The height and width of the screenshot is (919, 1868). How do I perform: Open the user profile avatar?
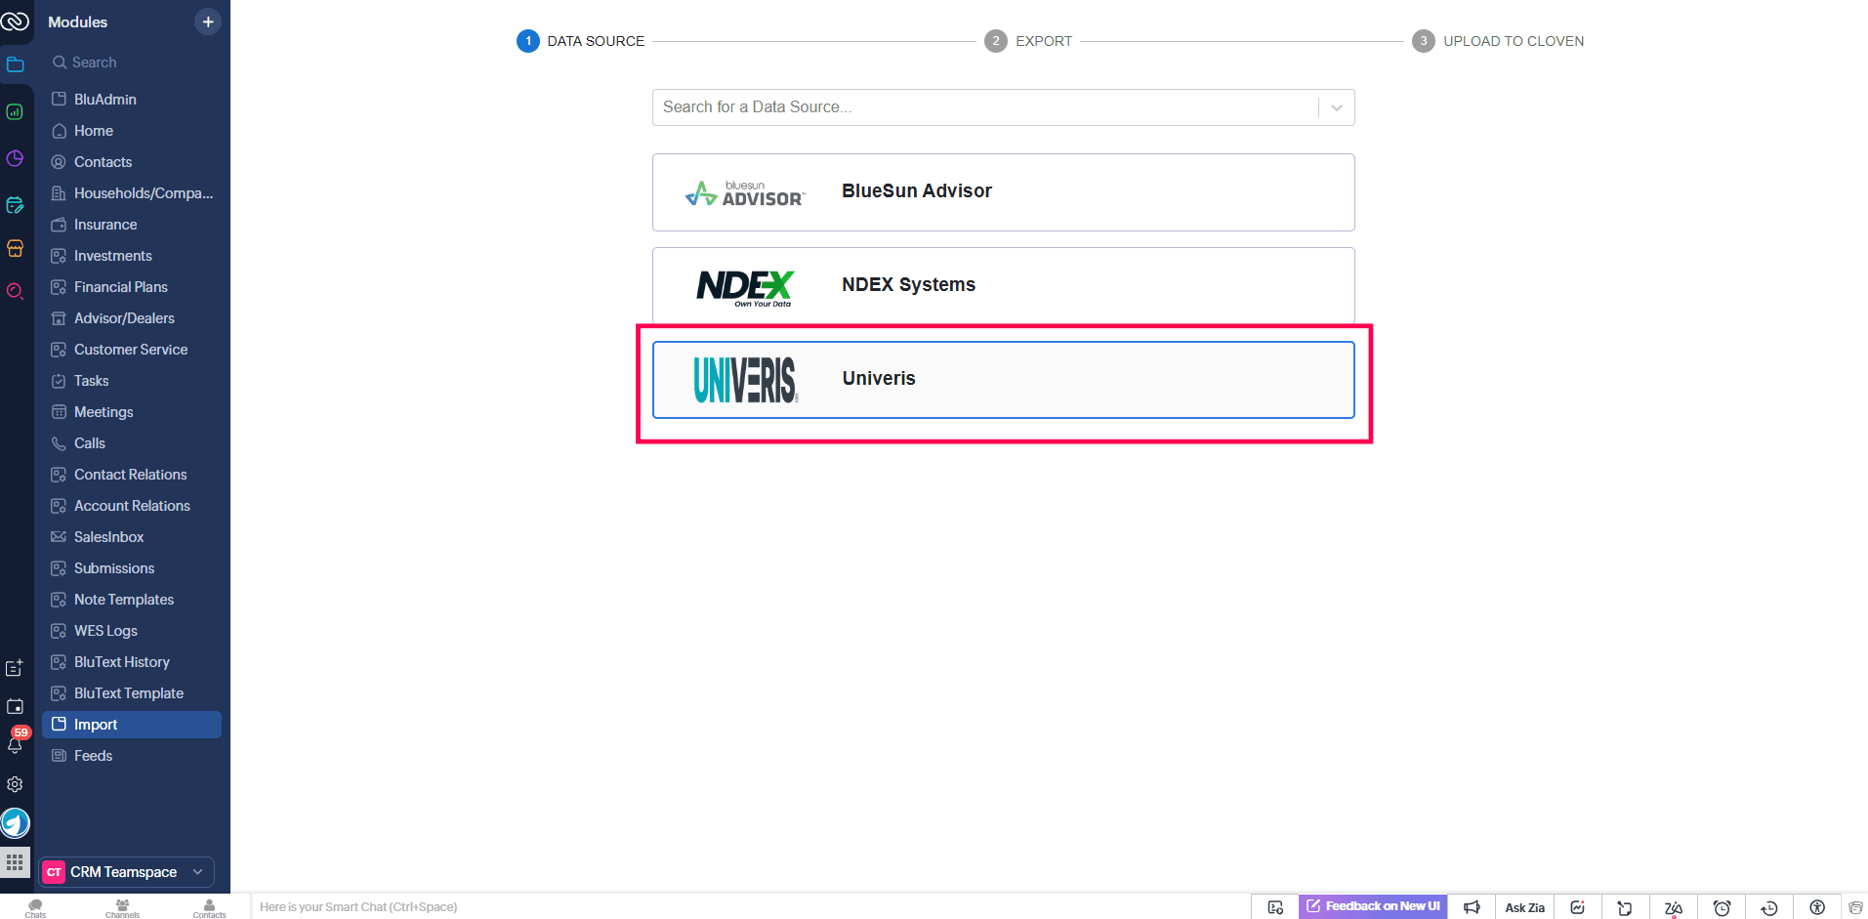pyautogui.click(x=15, y=823)
